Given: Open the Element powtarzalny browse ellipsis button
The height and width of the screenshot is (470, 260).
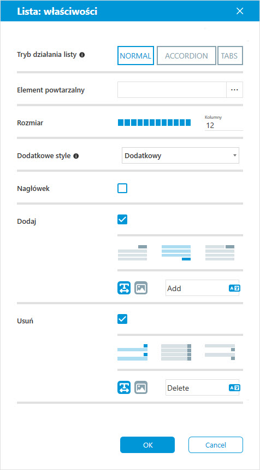Looking at the screenshot, I should pyautogui.click(x=234, y=90).
